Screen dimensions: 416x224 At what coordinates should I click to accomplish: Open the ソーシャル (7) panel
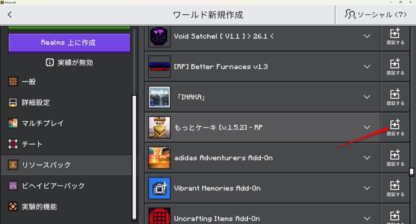click(x=376, y=14)
